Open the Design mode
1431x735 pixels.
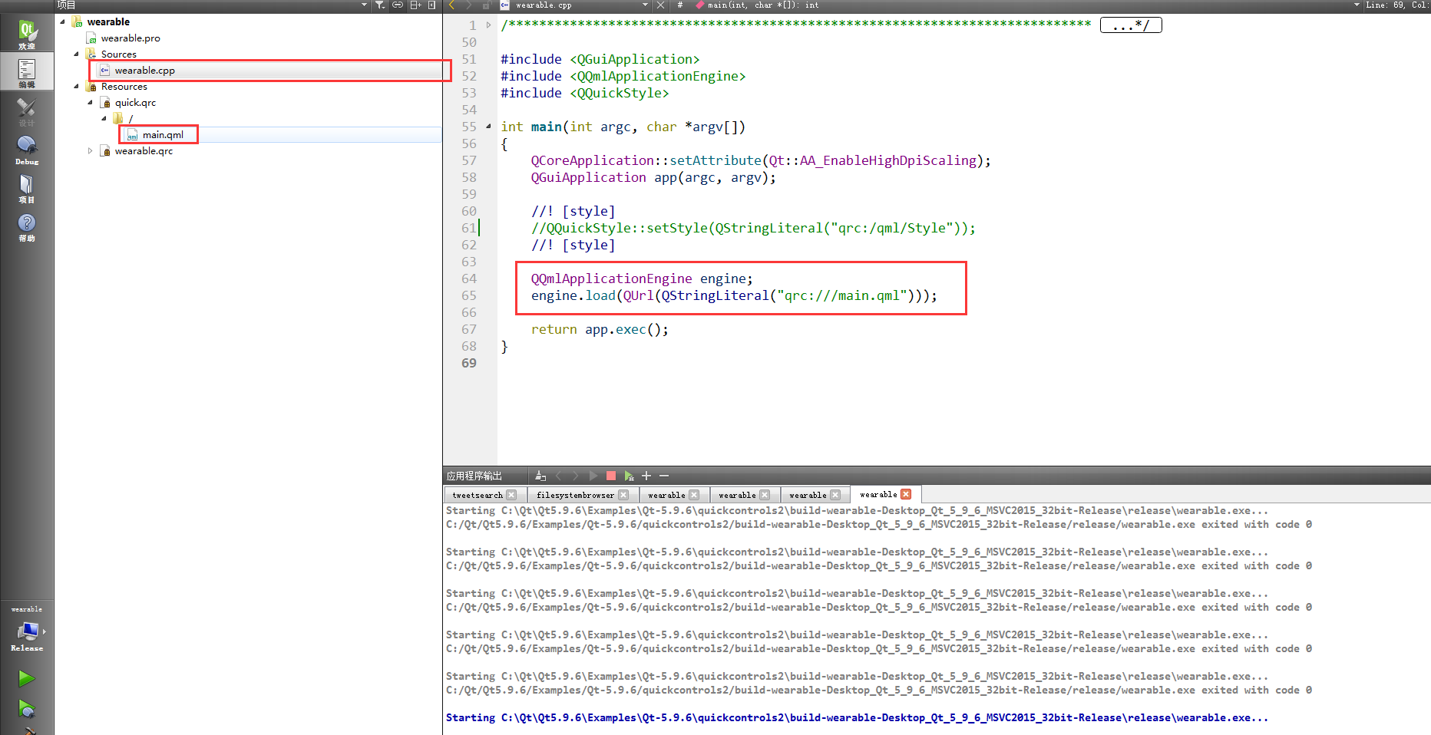27,110
